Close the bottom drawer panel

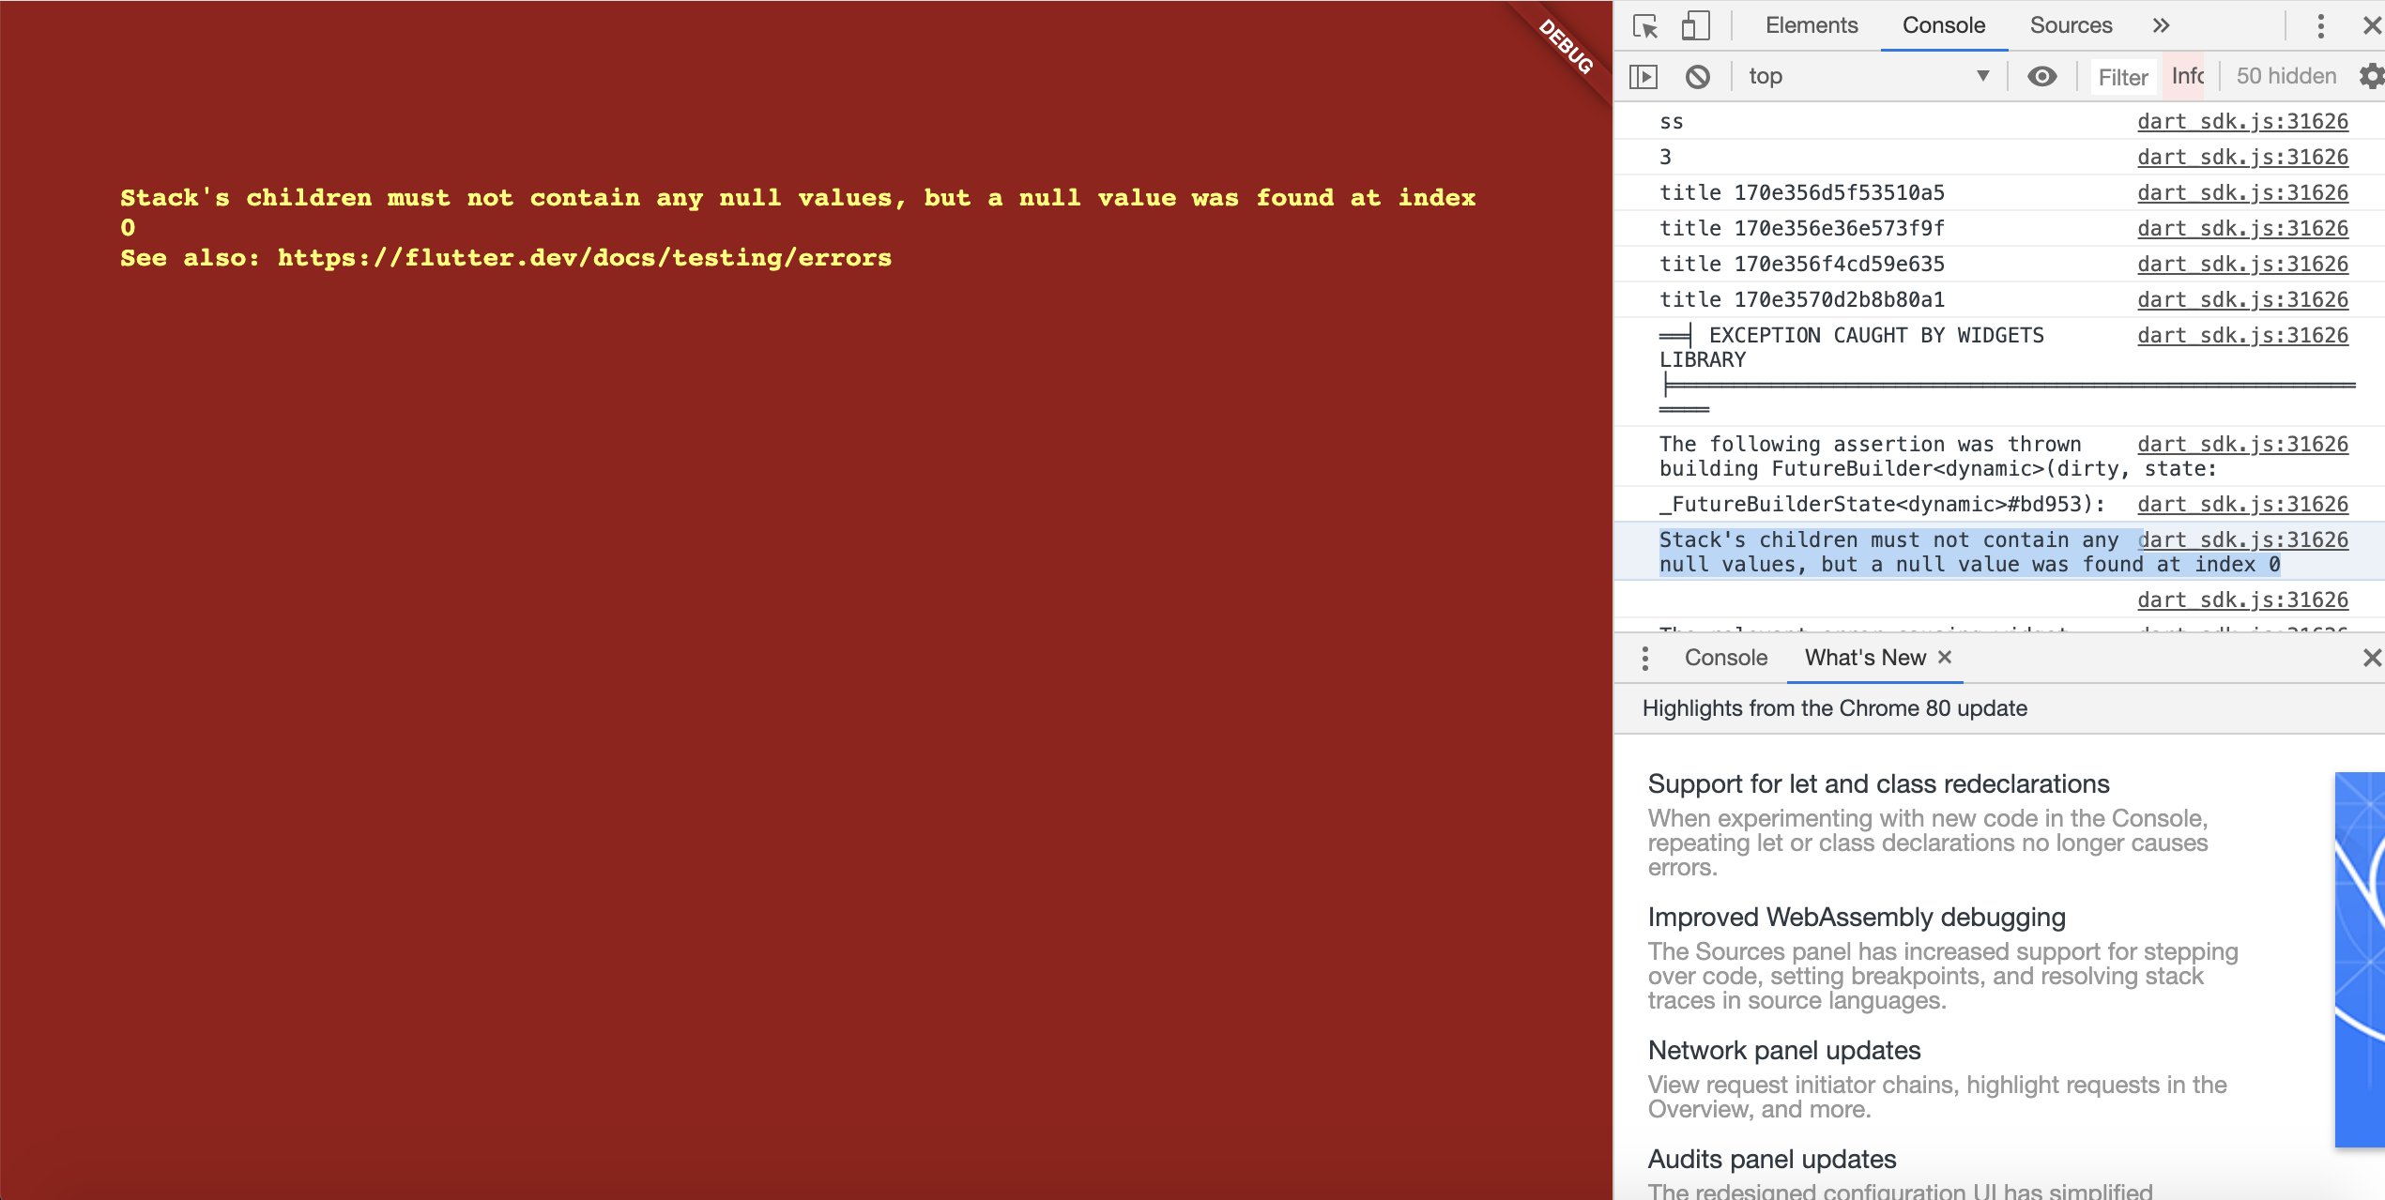point(2373,658)
